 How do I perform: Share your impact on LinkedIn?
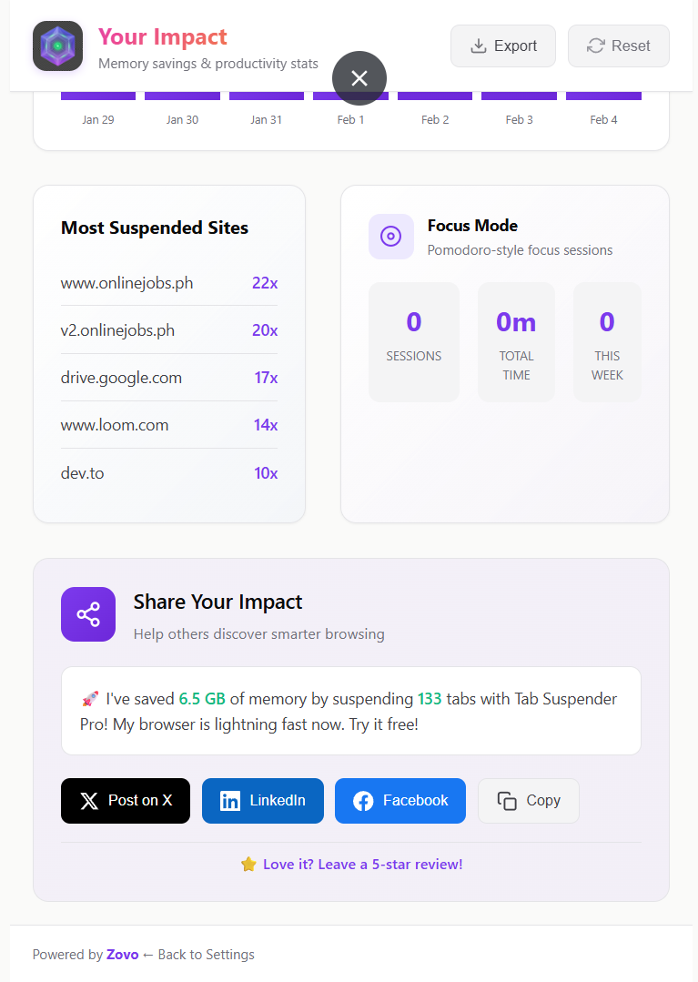(x=262, y=801)
